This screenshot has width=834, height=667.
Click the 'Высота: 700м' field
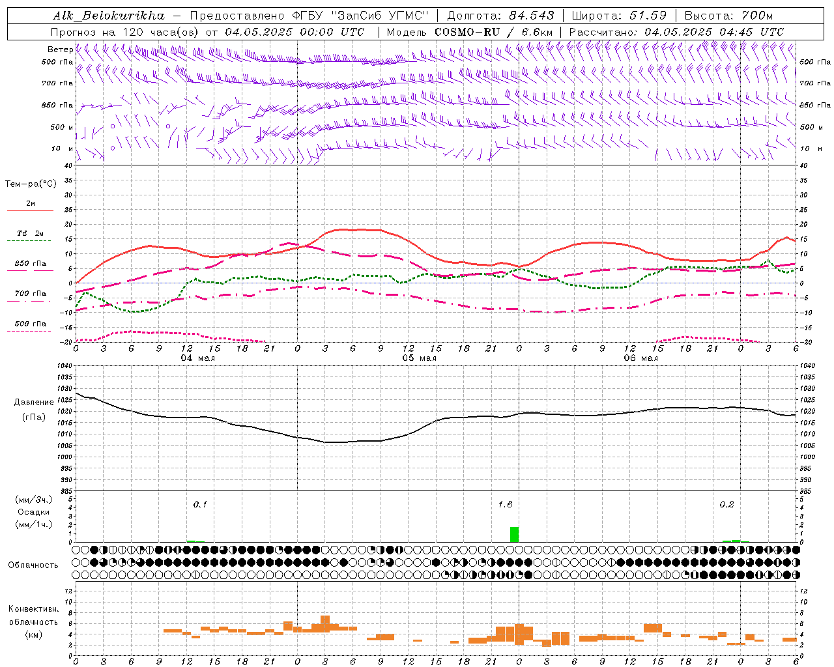point(728,16)
